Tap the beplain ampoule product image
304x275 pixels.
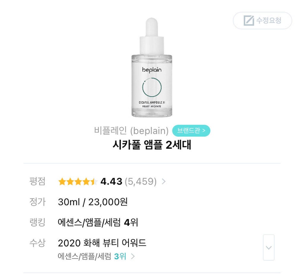pyautogui.click(x=152, y=67)
